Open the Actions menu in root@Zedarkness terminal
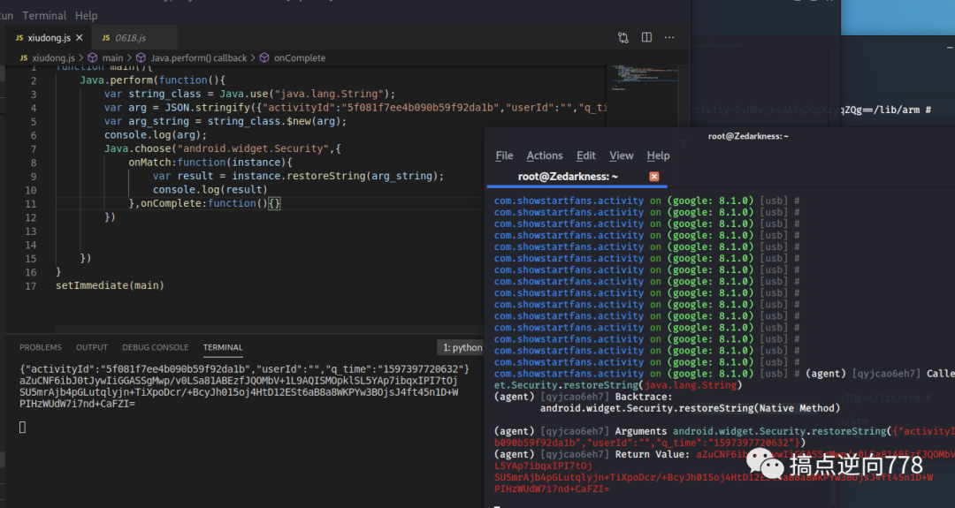 tap(545, 155)
